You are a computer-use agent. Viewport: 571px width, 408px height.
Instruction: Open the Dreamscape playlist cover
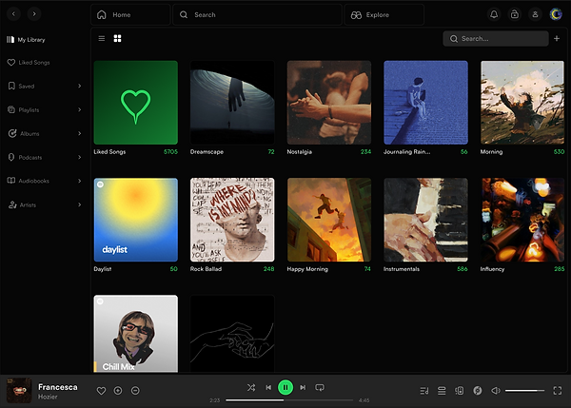pos(232,103)
